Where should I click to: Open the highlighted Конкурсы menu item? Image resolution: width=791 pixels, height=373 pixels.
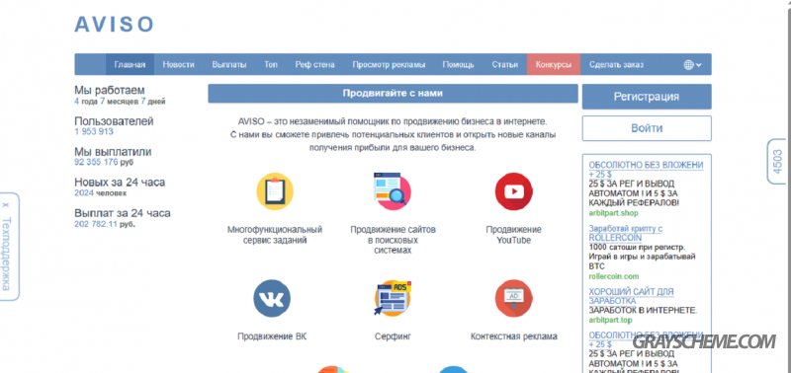554,64
